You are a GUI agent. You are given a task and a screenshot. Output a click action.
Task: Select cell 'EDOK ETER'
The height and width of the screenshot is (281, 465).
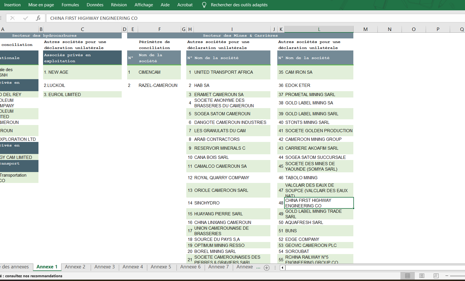pyautogui.click(x=319, y=85)
